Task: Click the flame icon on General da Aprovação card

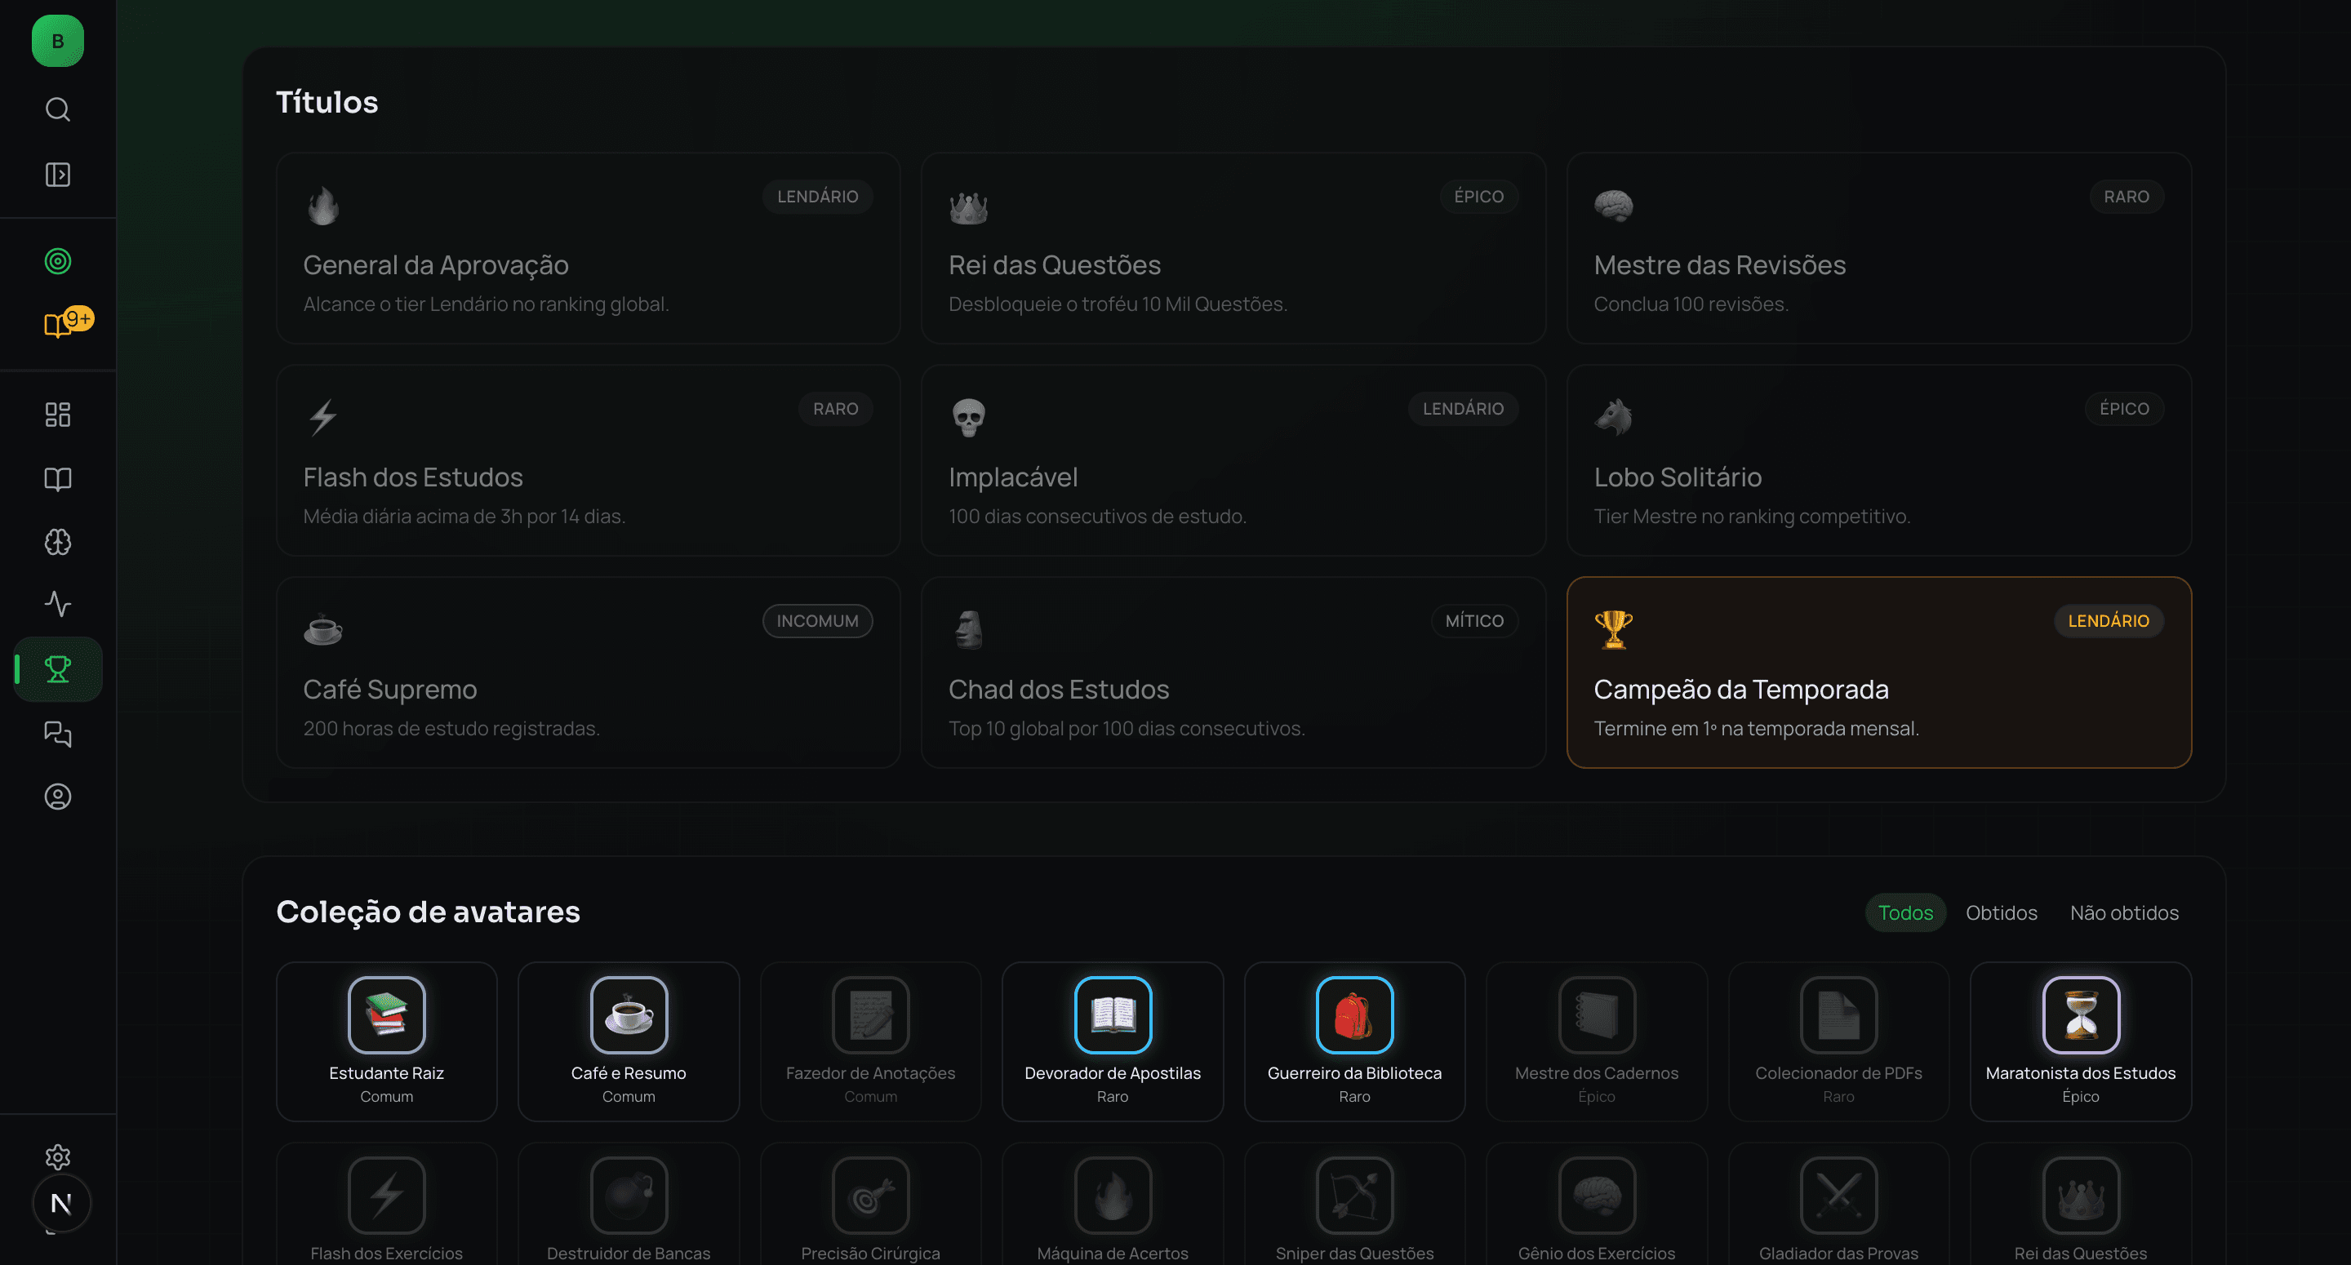Action: click(323, 206)
